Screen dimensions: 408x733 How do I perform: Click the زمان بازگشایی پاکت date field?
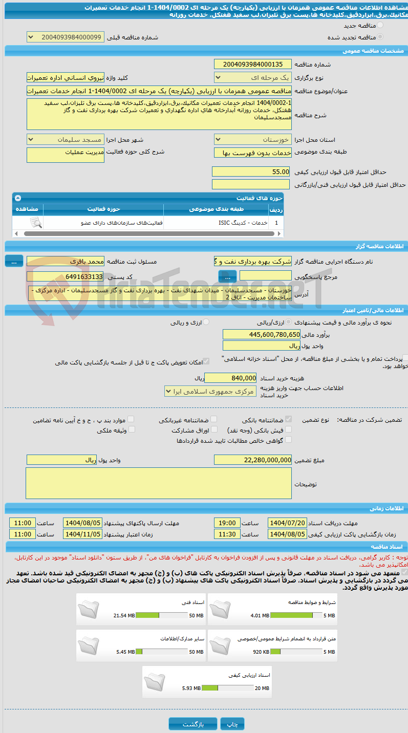click(288, 534)
